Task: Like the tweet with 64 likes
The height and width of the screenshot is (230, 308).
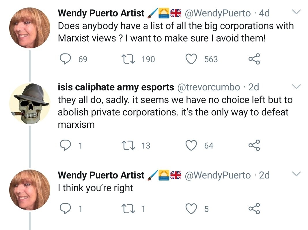Action: 191,145
